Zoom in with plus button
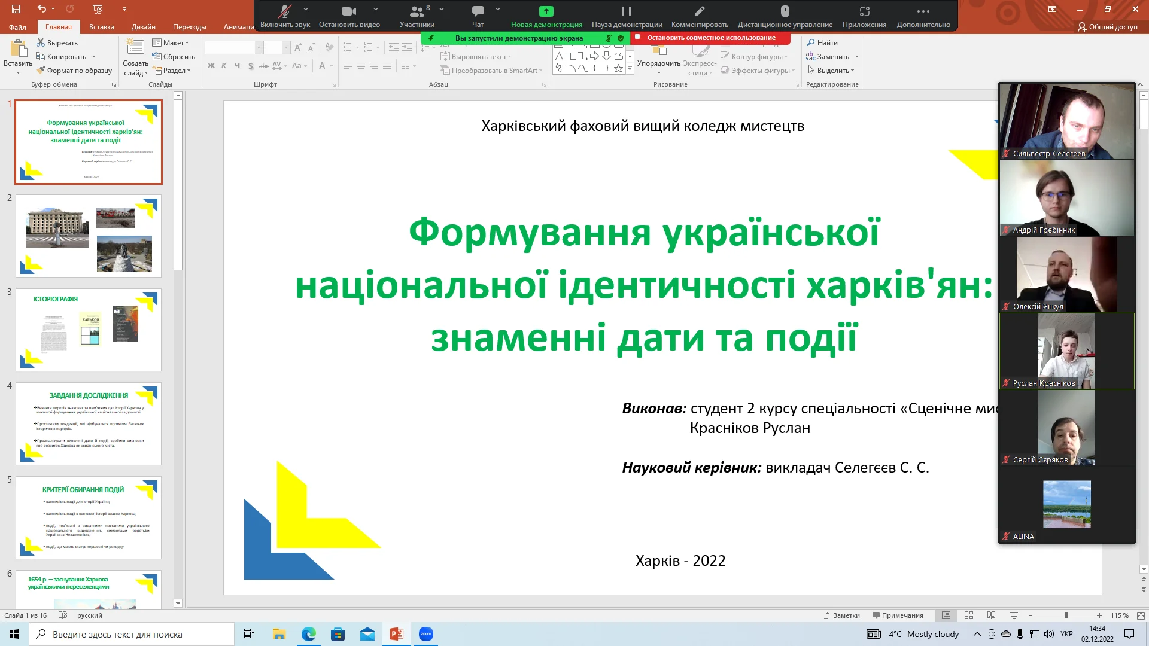1149x646 pixels. (x=1099, y=615)
